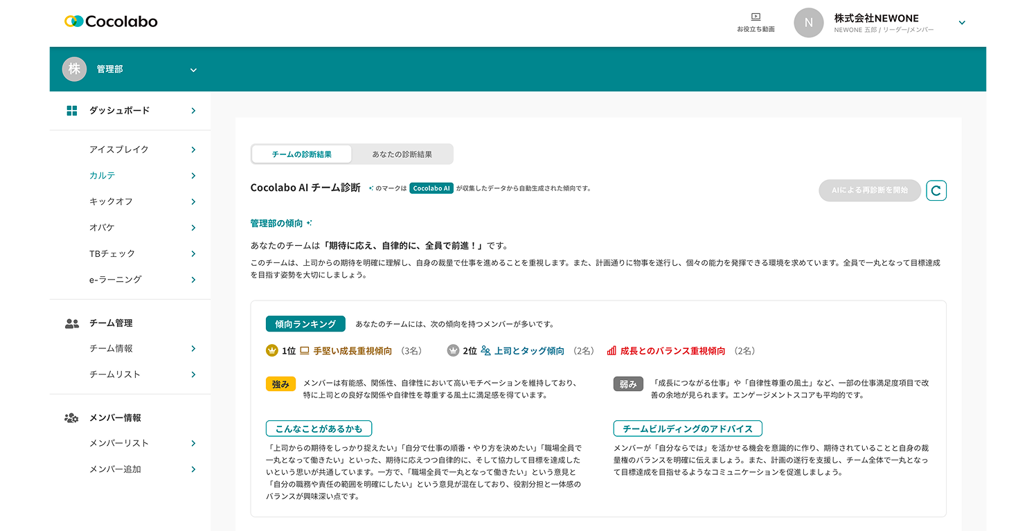Click the チーム管理 section heading
The width and height of the screenshot is (1036, 531).
pyautogui.click(x=111, y=323)
